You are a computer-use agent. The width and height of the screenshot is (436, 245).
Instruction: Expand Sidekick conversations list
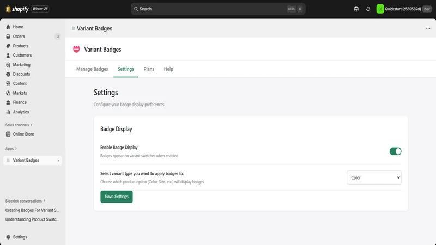pyautogui.click(x=25, y=201)
